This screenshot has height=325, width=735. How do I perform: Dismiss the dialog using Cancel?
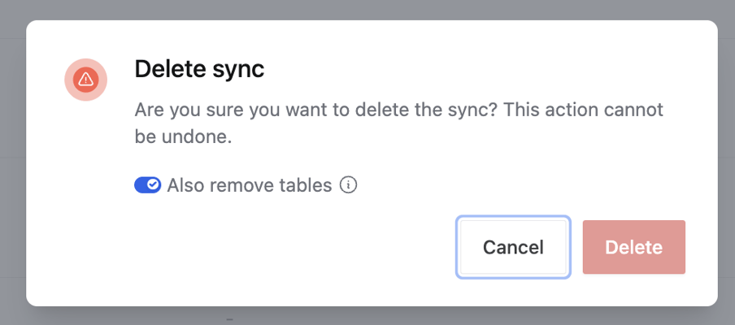point(513,247)
